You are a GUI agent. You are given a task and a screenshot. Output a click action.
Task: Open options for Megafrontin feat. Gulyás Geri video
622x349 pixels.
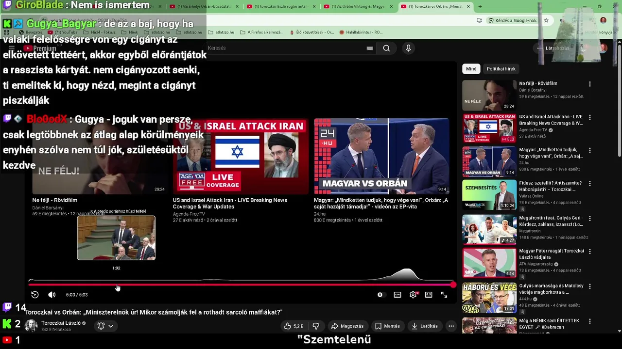(590, 219)
